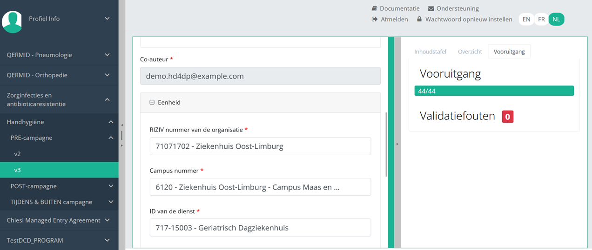The height and width of the screenshot is (250, 592).
Task: Click the Afmelden sign-out icon
Action: click(x=374, y=20)
